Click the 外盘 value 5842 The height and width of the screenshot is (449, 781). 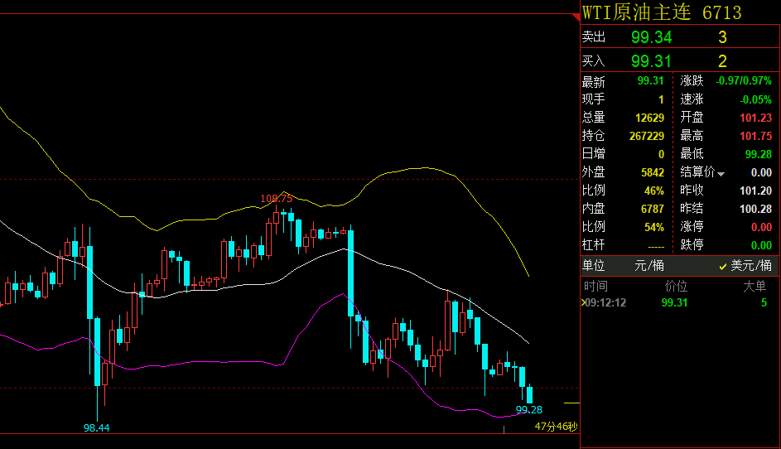click(x=653, y=172)
